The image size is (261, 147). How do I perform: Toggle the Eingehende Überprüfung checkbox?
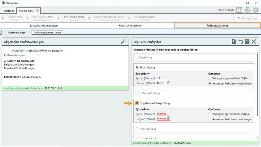(137, 103)
